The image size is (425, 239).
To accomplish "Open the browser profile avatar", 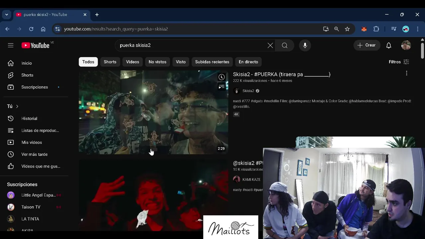I will [406, 29].
